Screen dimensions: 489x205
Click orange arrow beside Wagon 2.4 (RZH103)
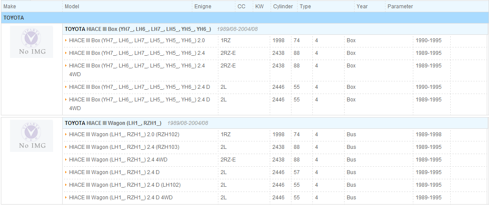pyautogui.click(x=66, y=147)
